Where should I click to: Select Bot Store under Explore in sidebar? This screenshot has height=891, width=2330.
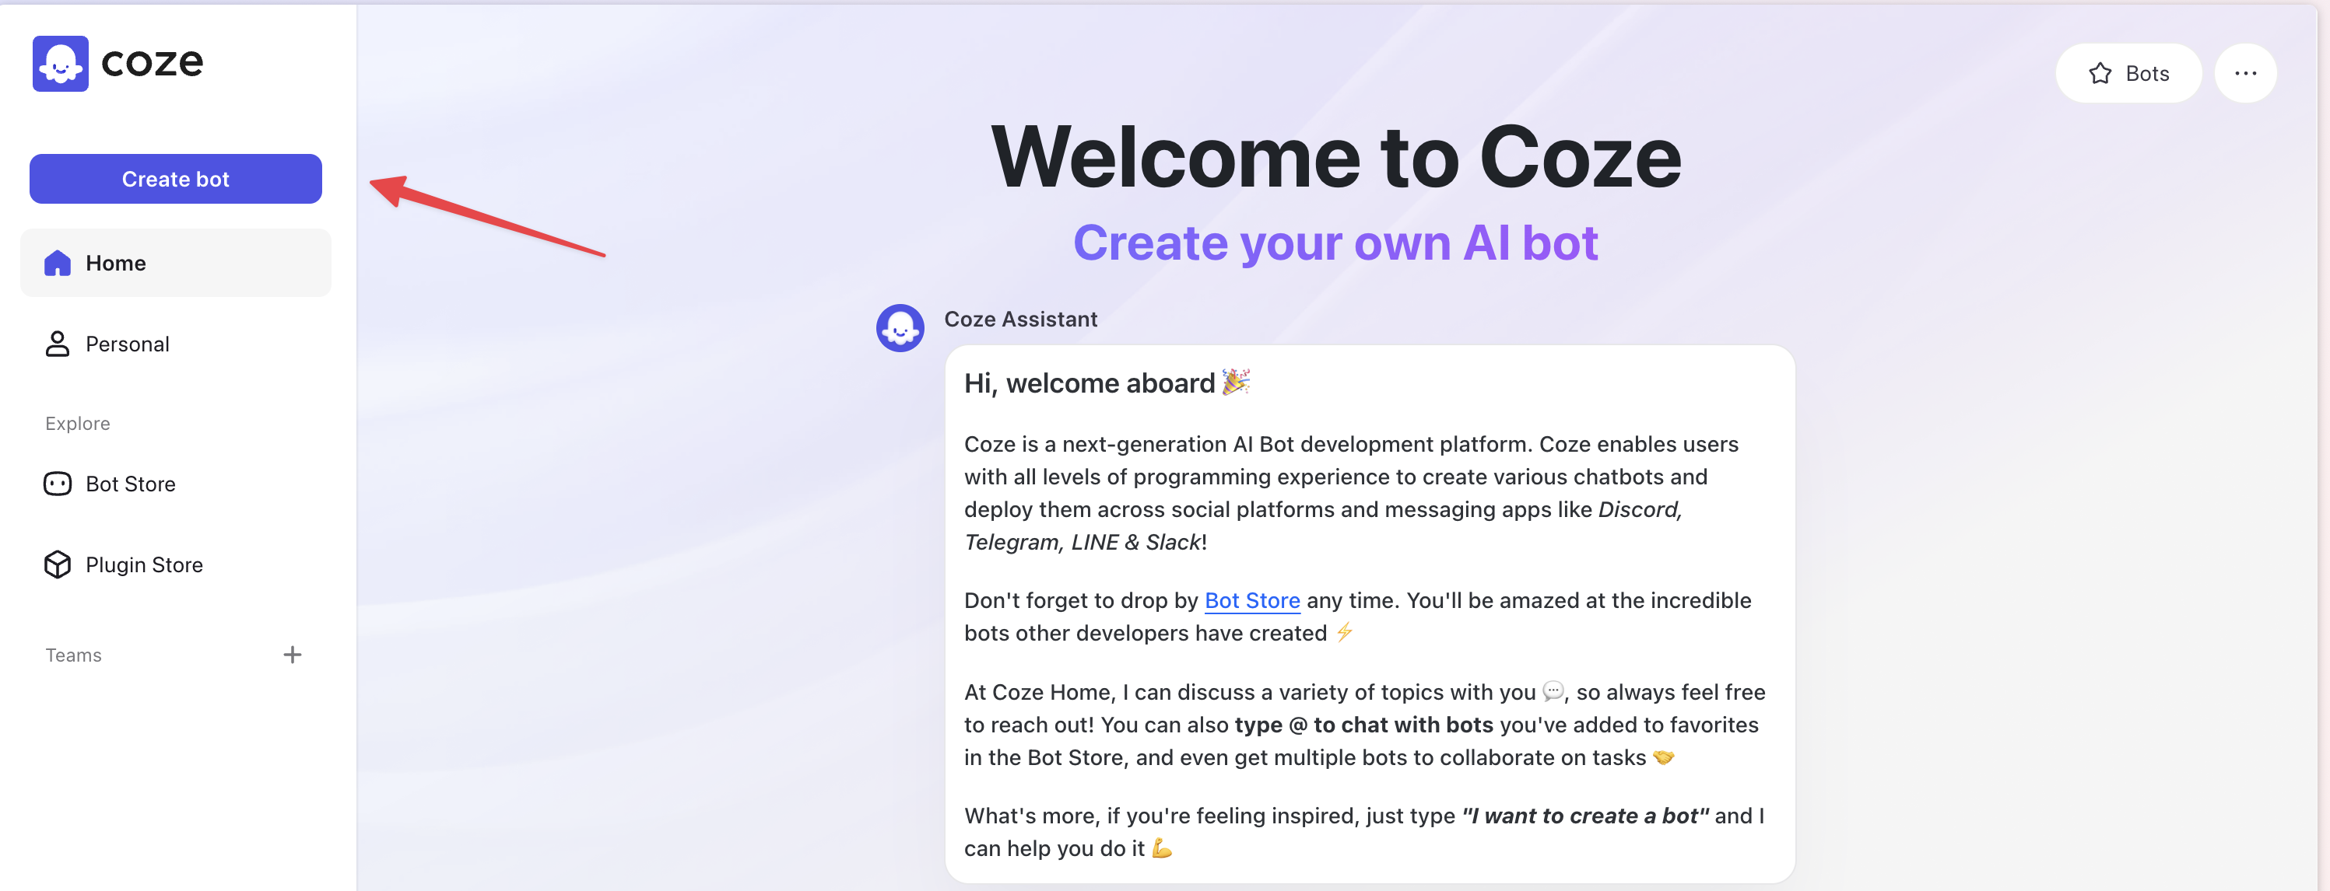click(x=130, y=484)
